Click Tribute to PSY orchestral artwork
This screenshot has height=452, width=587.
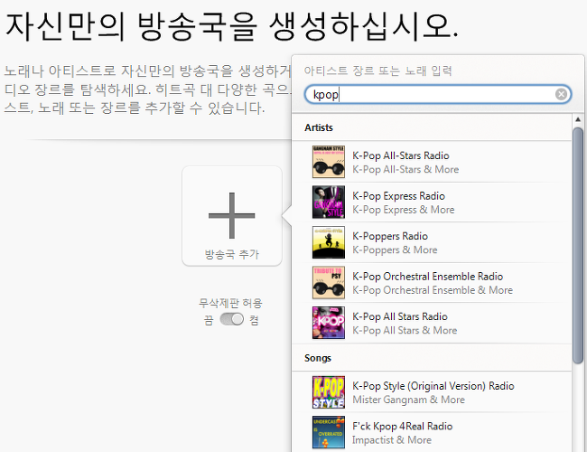(x=329, y=283)
